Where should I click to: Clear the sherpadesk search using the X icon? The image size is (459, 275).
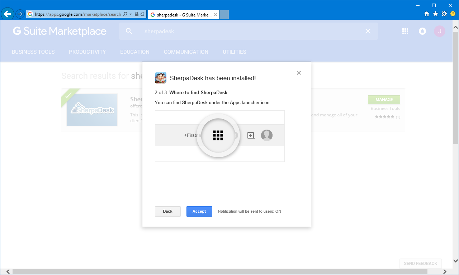pos(368,31)
